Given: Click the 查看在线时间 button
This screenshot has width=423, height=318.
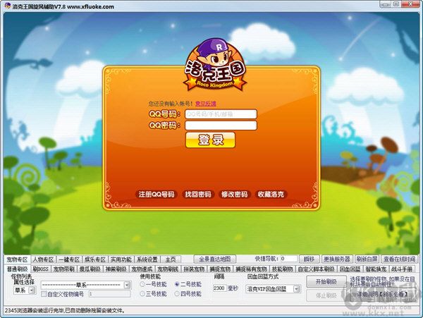Looking at the screenshot, I should click(x=400, y=259).
